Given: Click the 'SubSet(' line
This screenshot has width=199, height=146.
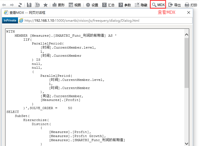Looking at the screenshot, I should [x=22, y=116].
